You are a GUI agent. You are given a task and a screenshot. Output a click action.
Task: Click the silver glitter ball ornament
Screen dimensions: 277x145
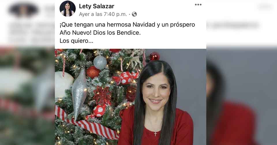[100, 62]
